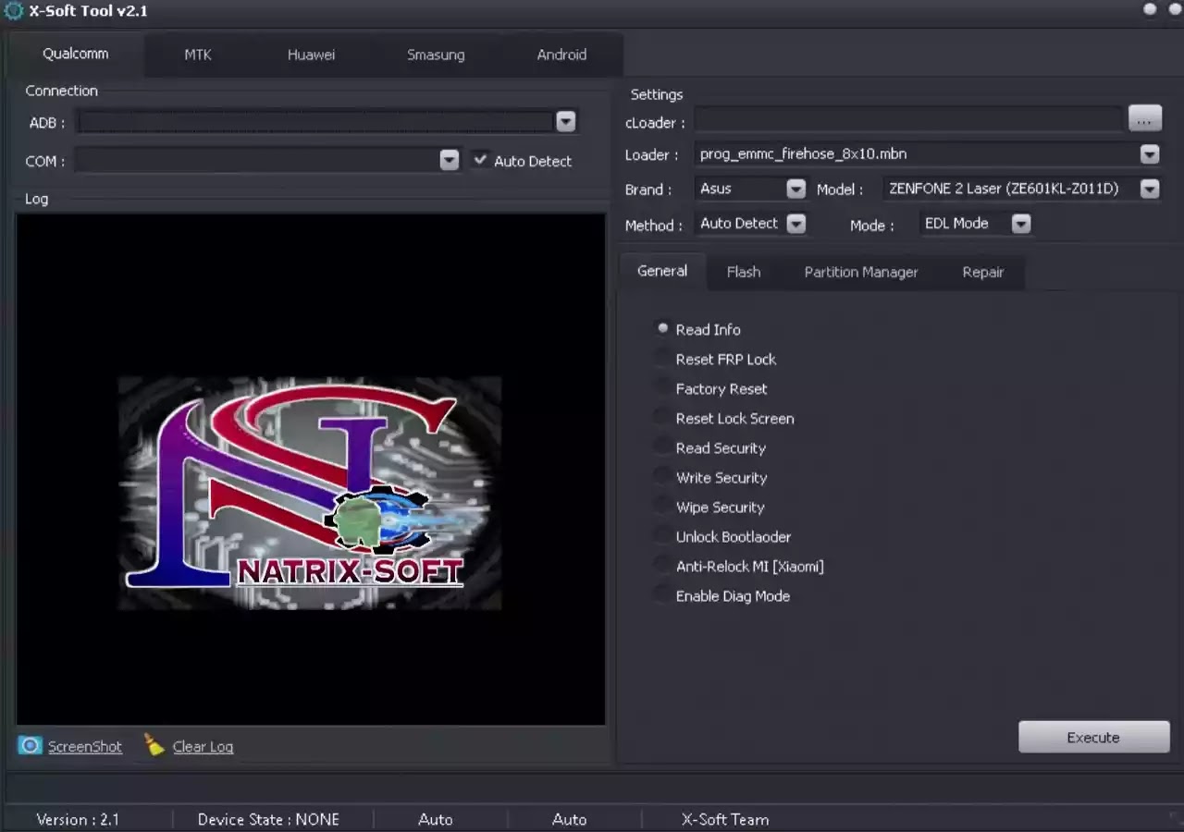The width and height of the screenshot is (1184, 832).
Task: Expand the Model dropdown for ZENFONE 2 Laser
Action: (x=1149, y=189)
